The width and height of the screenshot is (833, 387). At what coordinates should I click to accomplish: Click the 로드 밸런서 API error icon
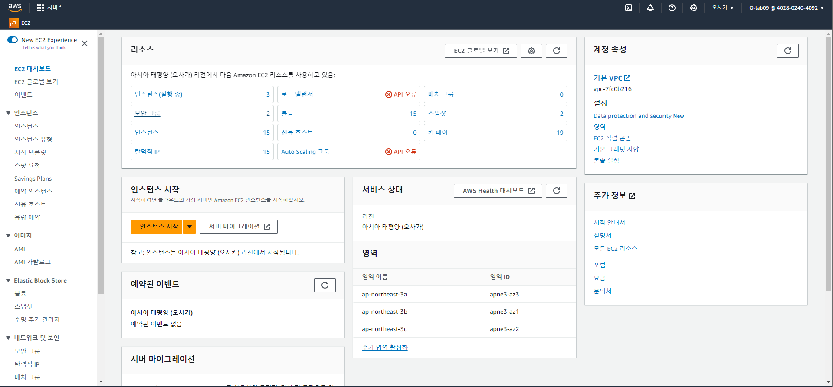tap(388, 94)
